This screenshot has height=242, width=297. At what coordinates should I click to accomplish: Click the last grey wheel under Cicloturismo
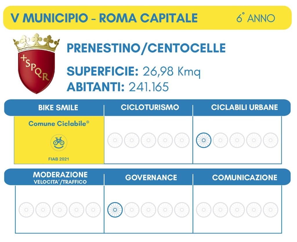click(x=182, y=140)
